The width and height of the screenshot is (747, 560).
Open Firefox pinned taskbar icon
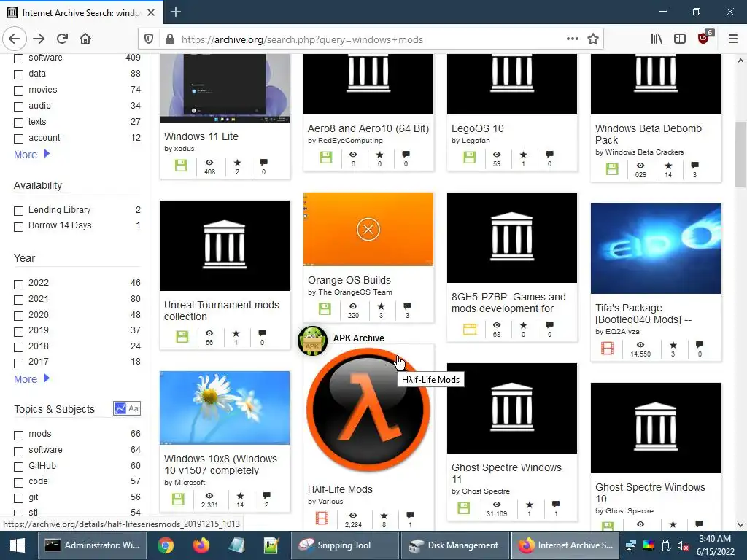pyautogui.click(x=201, y=545)
